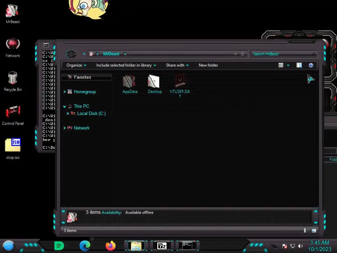
Task: Select the AppData folder
Action: (x=130, y=84)
